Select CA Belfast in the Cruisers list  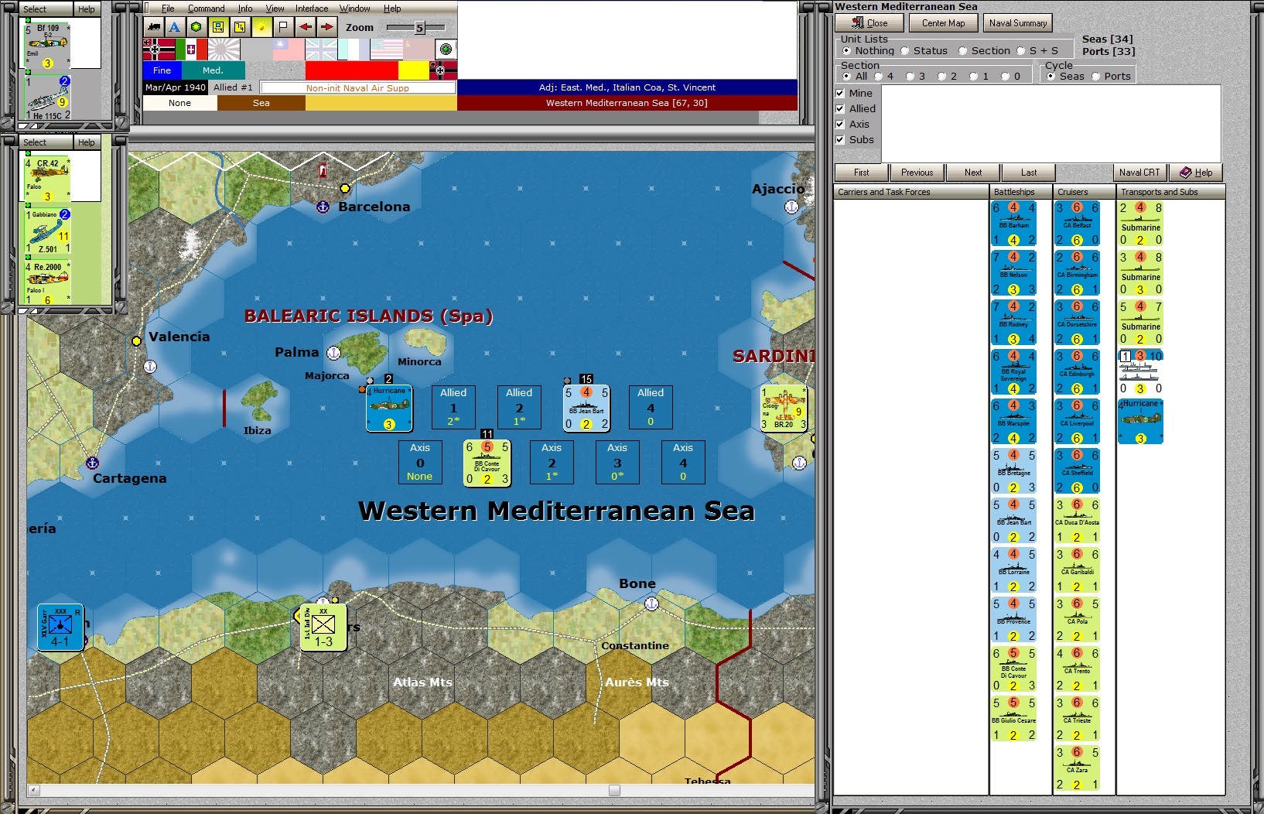pos(1077,224)
